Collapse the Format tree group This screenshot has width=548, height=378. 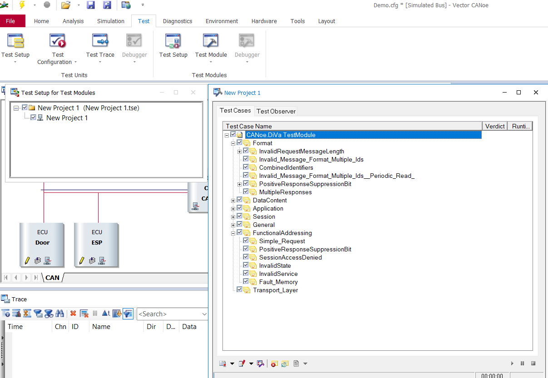(233, 143)
